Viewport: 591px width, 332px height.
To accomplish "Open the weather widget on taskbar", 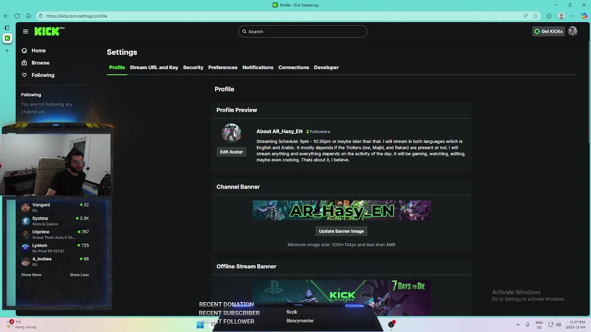I will coord(21,325).
